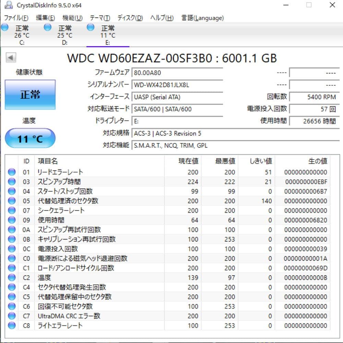Click the health status circle above drive E:
This screenshot has width=343, height=343.
click(90, 27)
